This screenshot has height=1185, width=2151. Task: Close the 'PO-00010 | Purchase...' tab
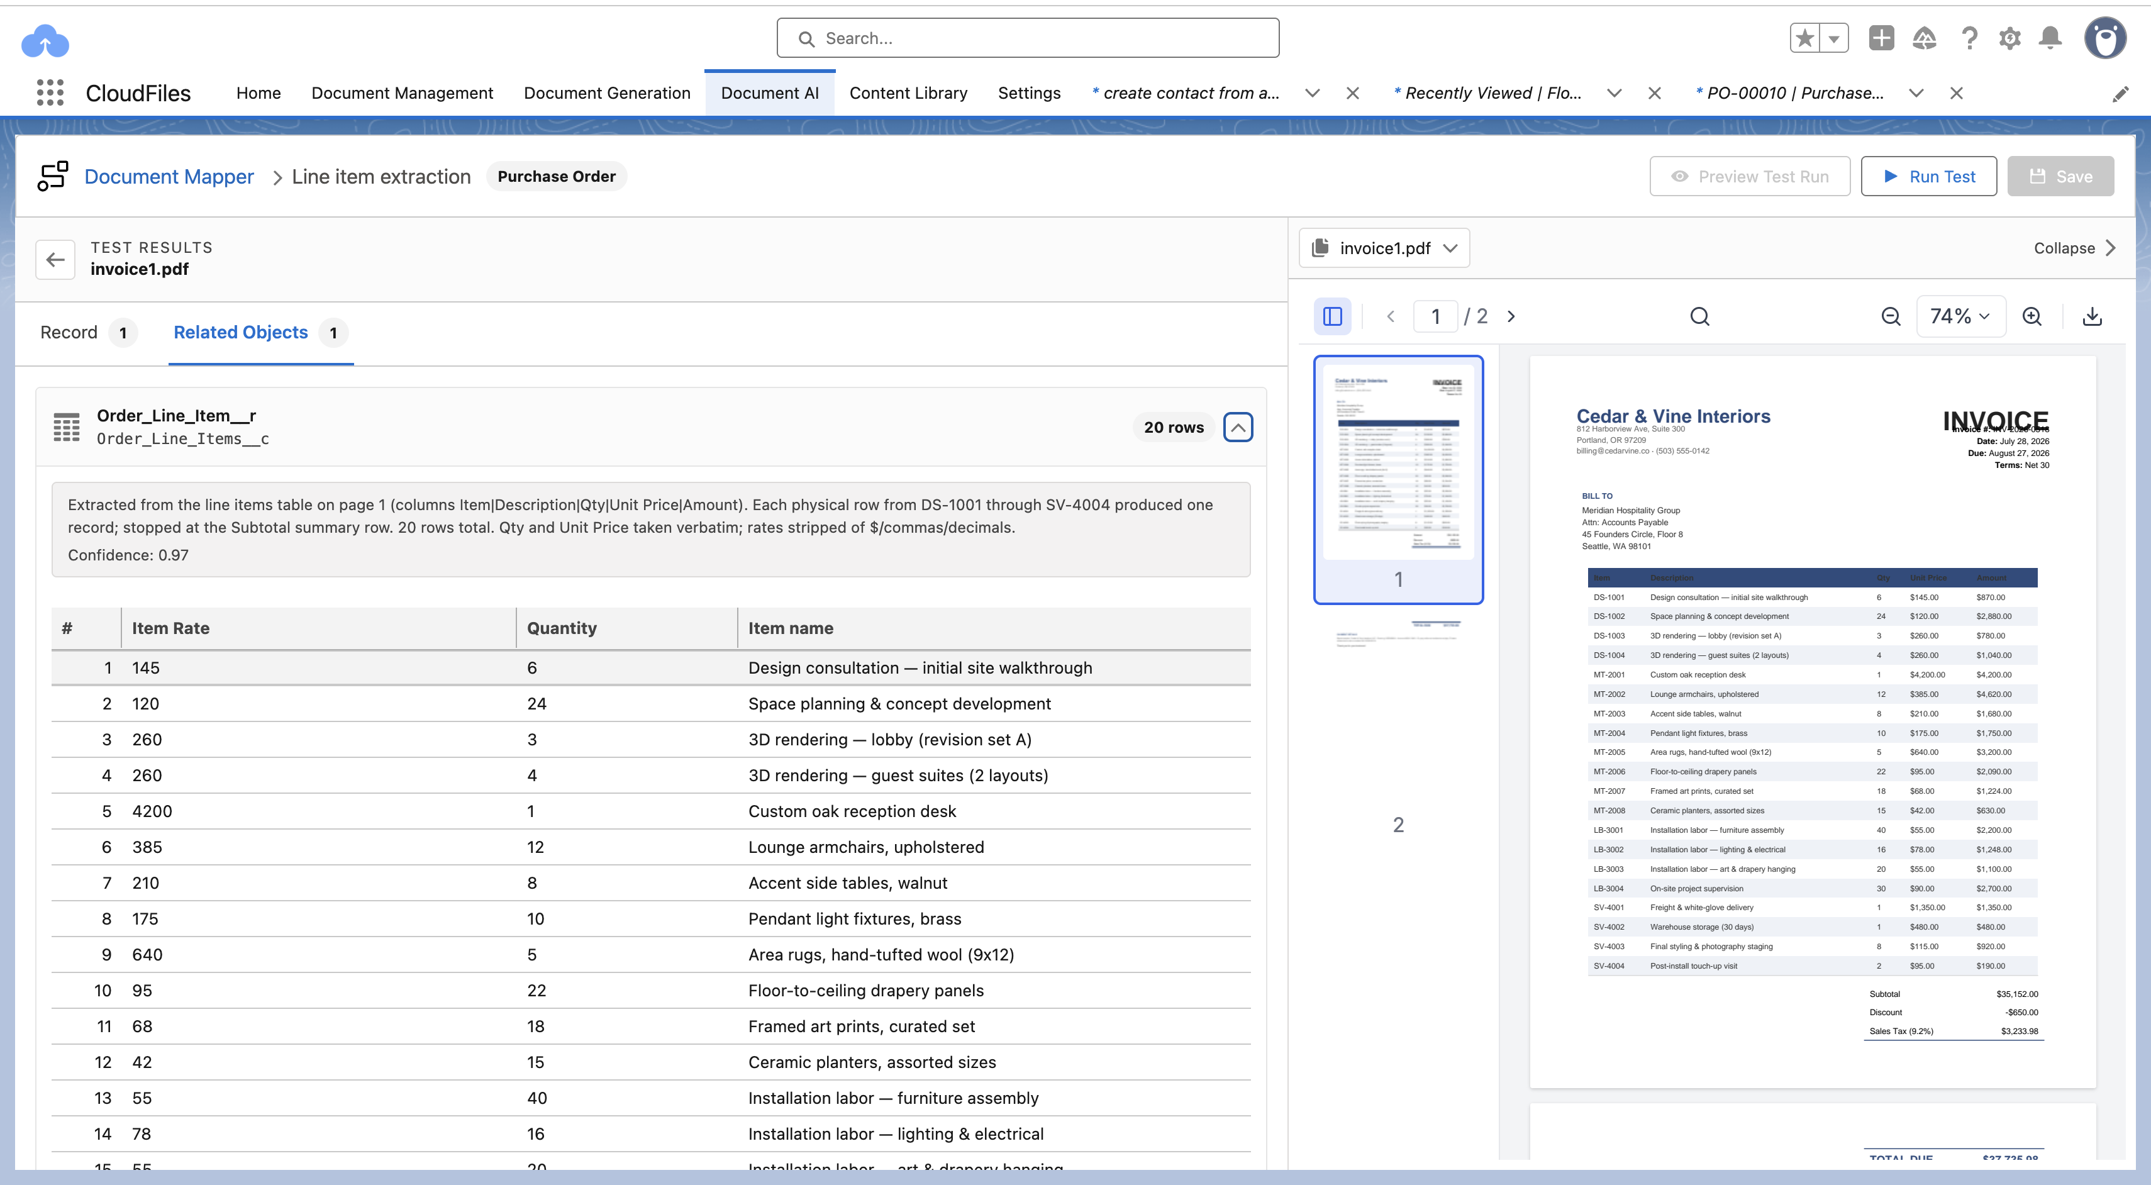(x=1957, y=94)
